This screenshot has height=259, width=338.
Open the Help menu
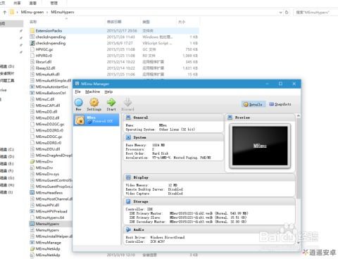pos(108,91)
